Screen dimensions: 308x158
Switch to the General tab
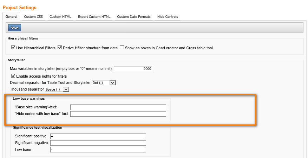click(11, 16)
